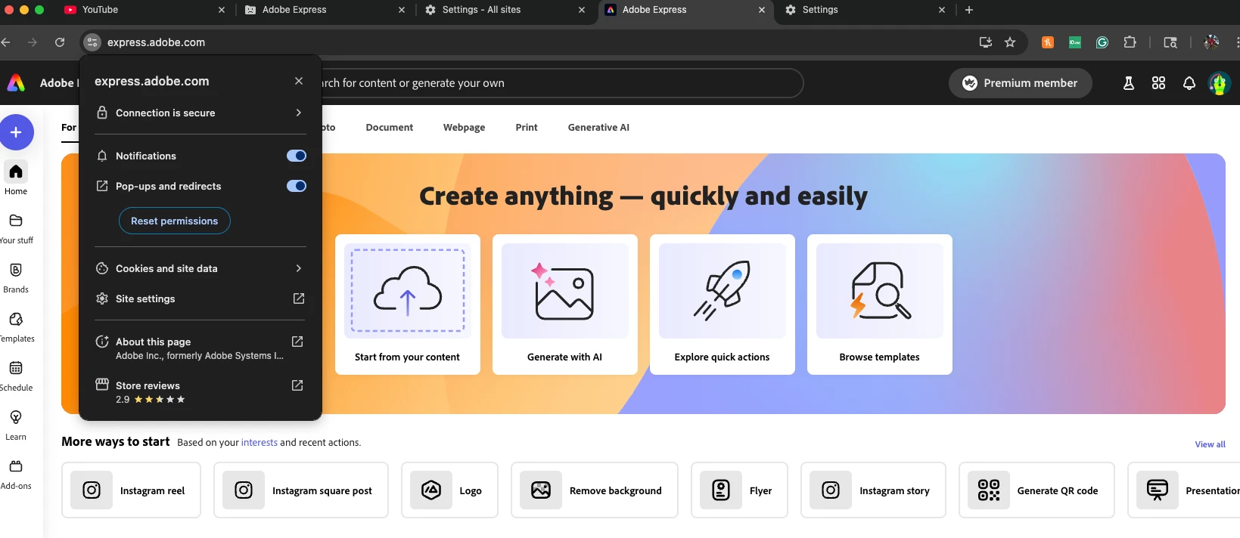
Task: Open the Chrome profile avatar in toolbar
Action: pos(1211,42)
